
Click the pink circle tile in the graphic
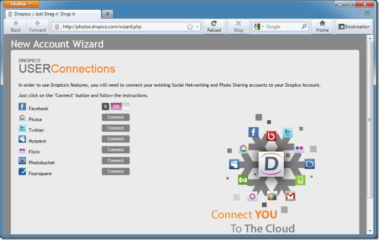[x=252, y=196]
